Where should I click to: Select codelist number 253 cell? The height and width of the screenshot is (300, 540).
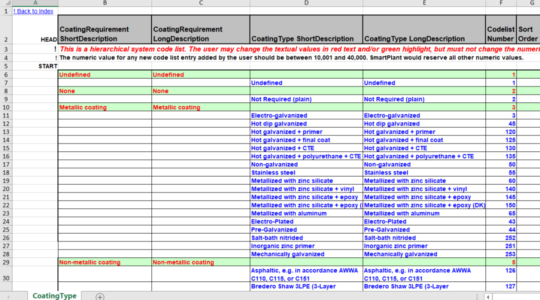click(x=501, y=254)
